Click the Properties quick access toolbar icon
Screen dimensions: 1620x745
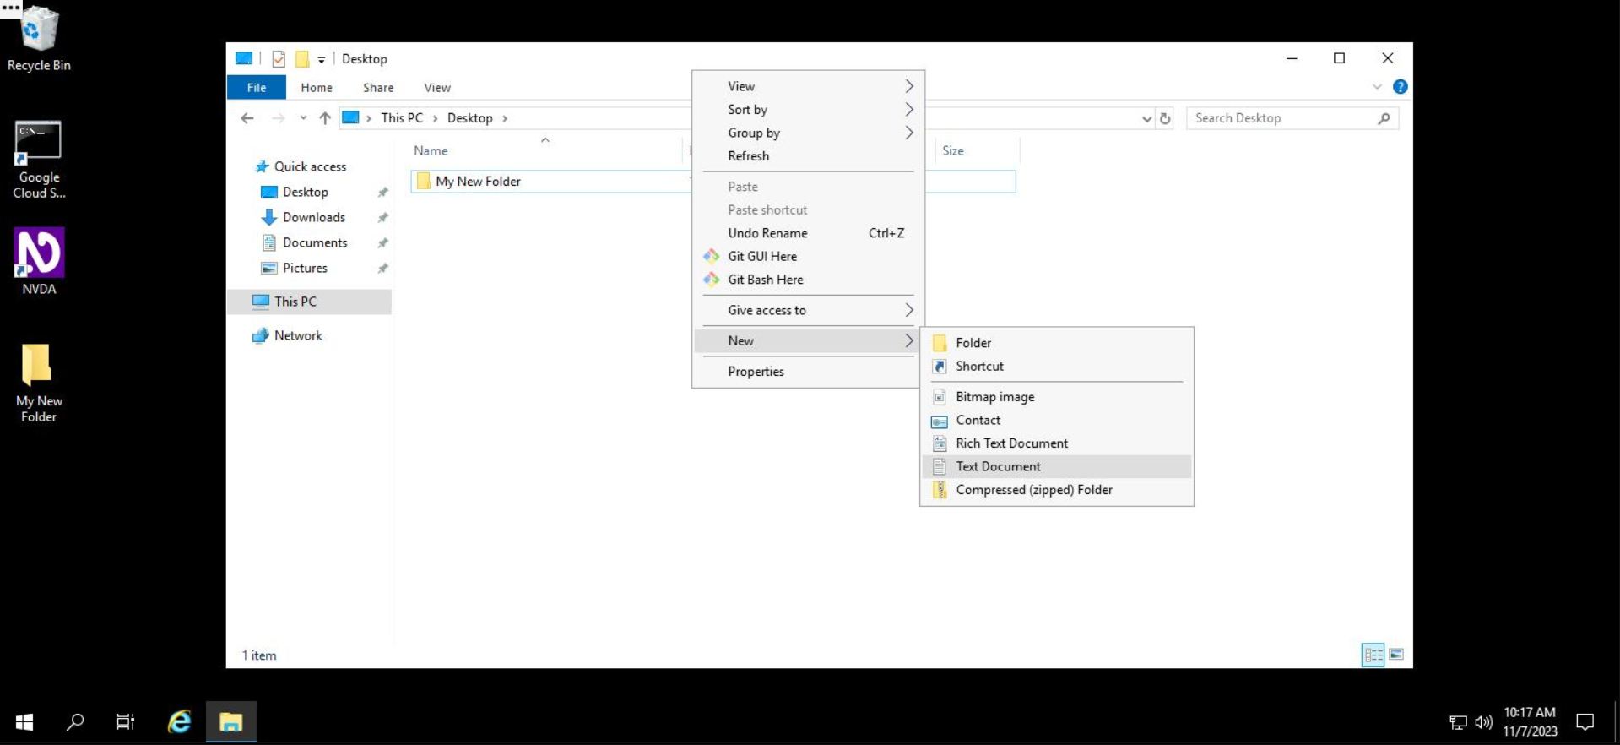(x=279, y=59)
